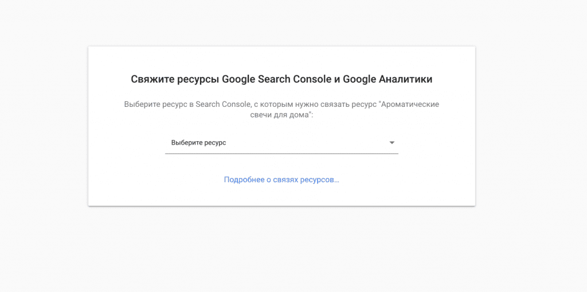The width and height of the screenshot is (587, 292).
Task: Click "Google Search Console" in the heading
Action: click(x=276, y=79)
